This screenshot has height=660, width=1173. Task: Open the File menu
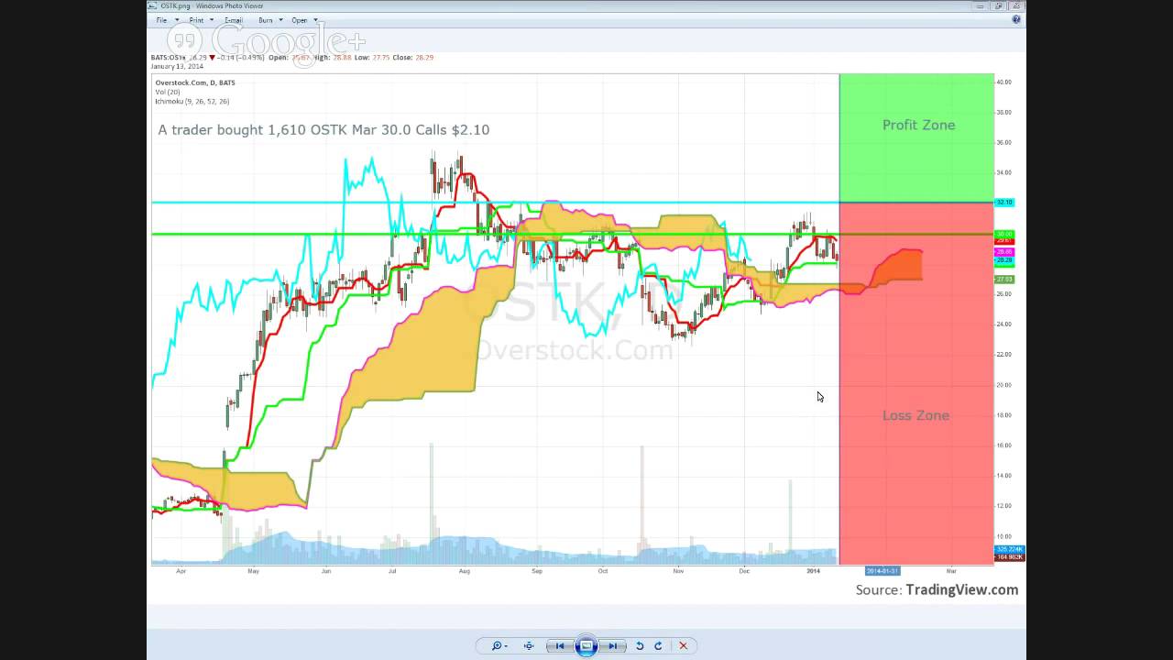click(161, 19)
